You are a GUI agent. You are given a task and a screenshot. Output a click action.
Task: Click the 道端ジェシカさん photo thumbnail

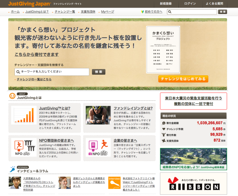(x=64, y=183)
